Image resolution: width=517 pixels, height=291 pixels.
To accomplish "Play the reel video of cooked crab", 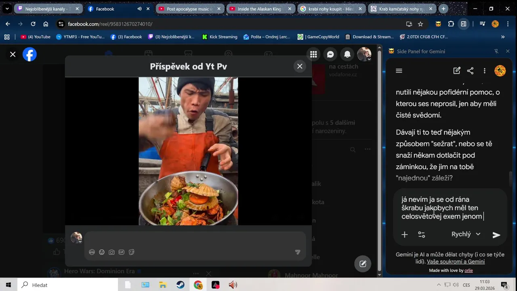I will (188, 151).
